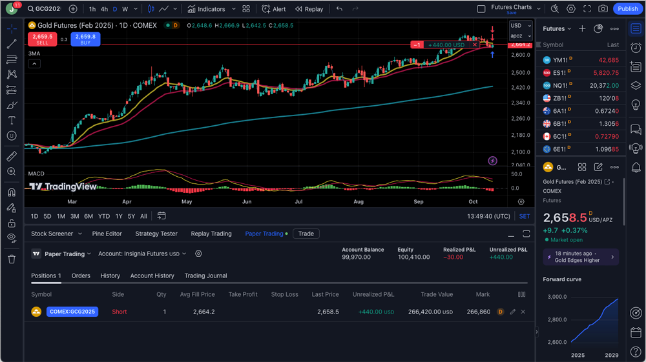Viewport: 646px width, 362px height.
Task: Set date range to 1M
Action: (61, 216)
